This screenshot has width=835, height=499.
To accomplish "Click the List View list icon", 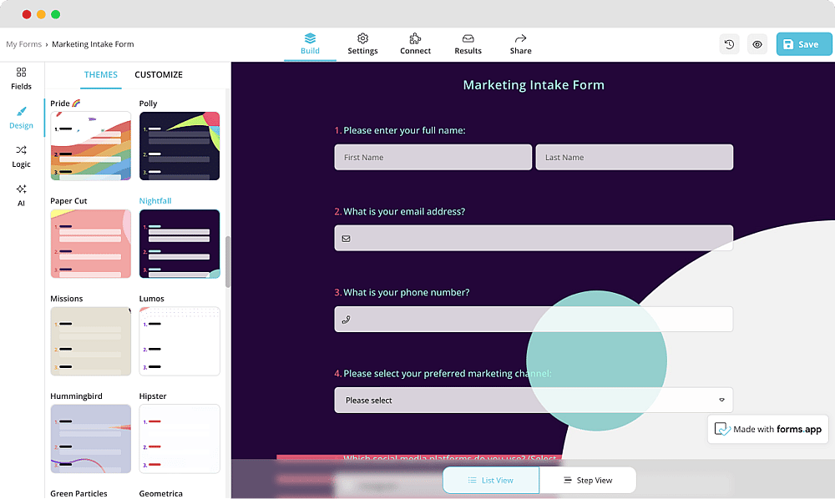I will 473,481.
